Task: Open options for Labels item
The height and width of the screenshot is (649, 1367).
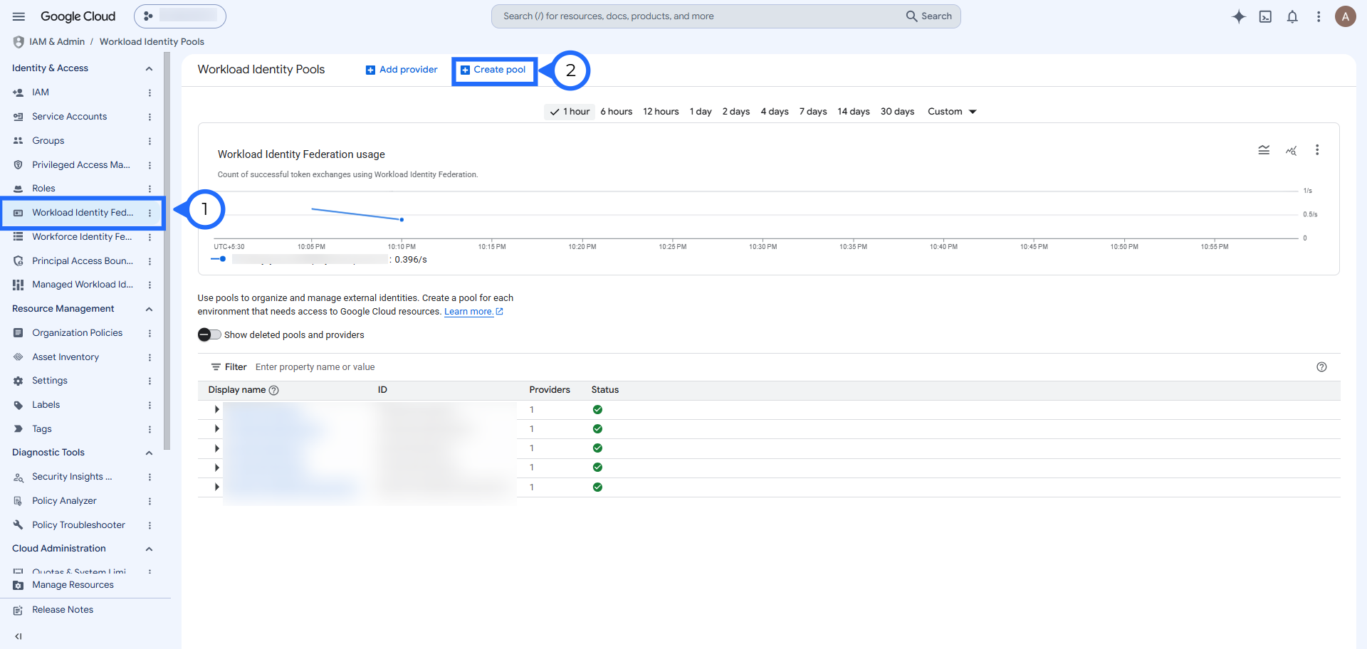Action: coord(150,405)
